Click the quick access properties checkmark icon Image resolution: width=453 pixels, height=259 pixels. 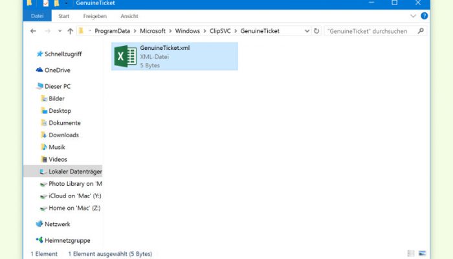coord(46,3)
